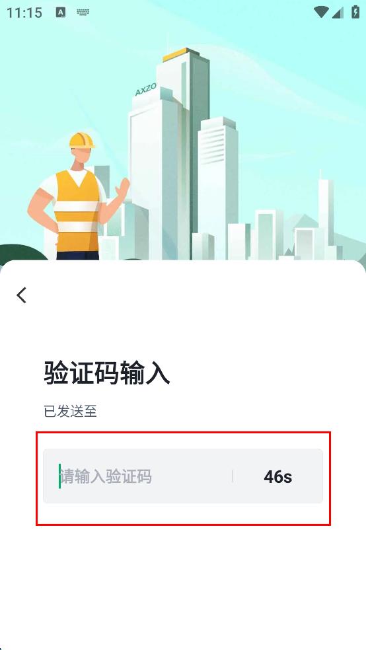Tap the worker's yellow hard hat
This screenshot has width=366, height=650.
(x=82, y=141)
